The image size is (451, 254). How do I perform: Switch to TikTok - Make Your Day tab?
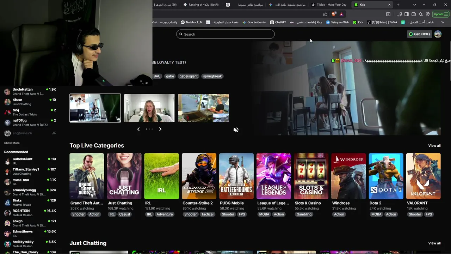point(329,5)
